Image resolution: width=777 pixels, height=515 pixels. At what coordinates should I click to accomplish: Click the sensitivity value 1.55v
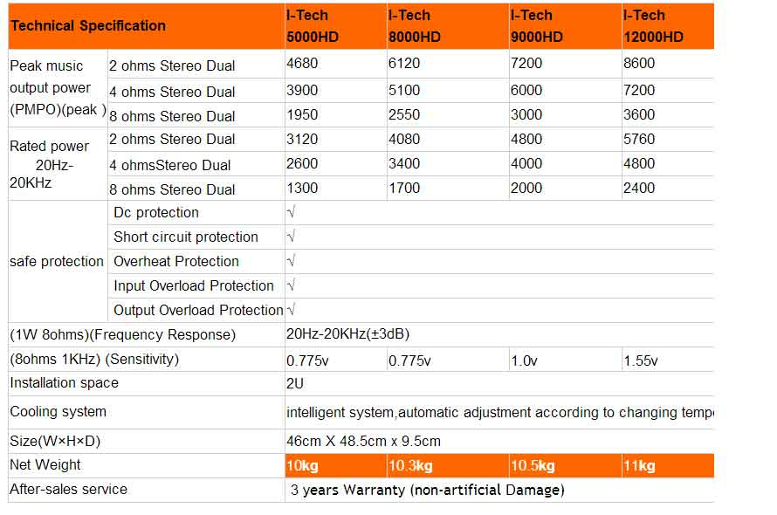(640, 360)
